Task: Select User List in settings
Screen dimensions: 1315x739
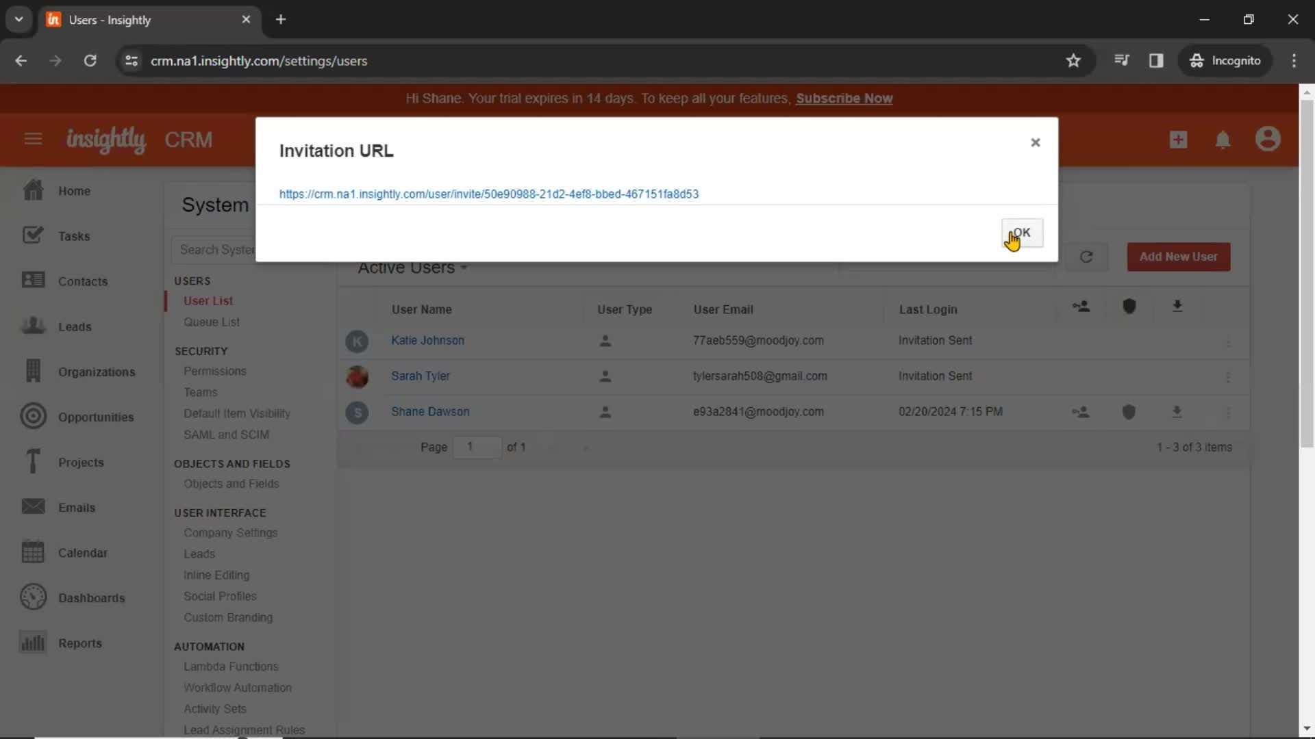Action: pyautogui.click(x=208, y=301)
